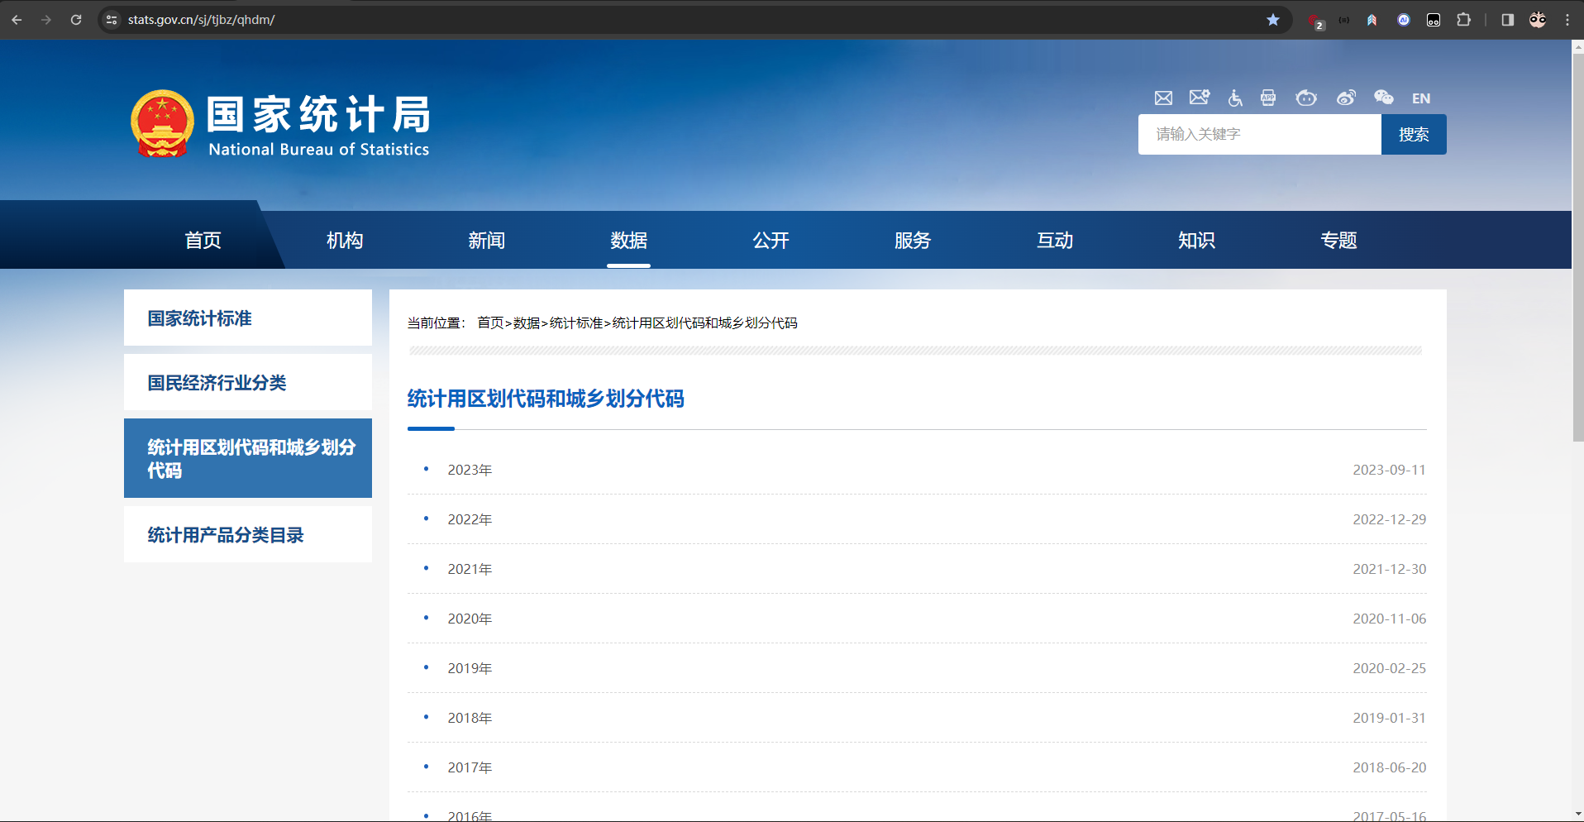Open the 2023年 list entry

pos(470,470)
